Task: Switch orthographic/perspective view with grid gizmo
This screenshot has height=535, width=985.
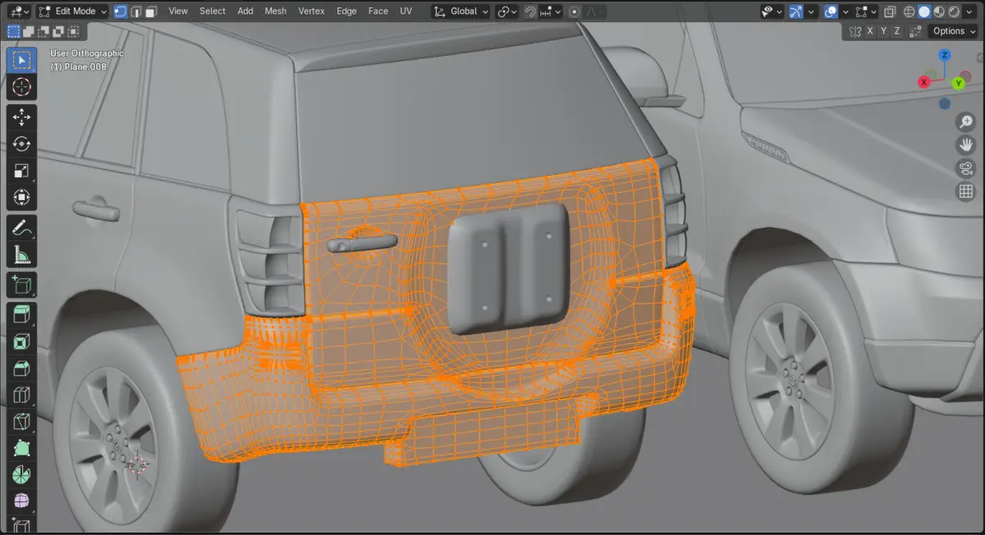Action: tap(966, 191)
